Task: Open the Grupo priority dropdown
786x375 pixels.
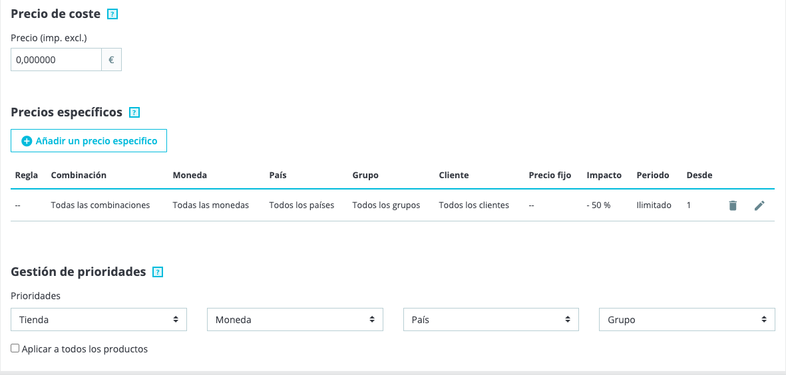Action: (x=688, y=319)
